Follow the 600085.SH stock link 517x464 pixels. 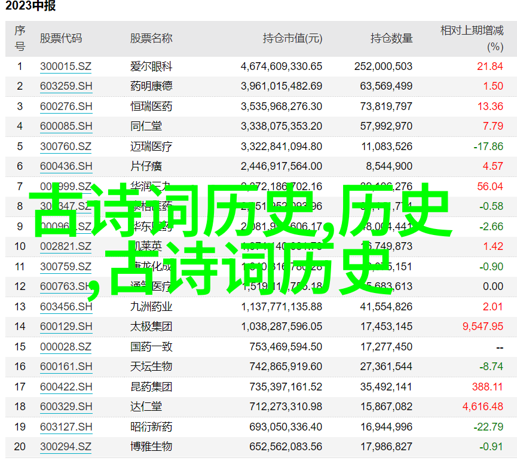coord(66,126)
